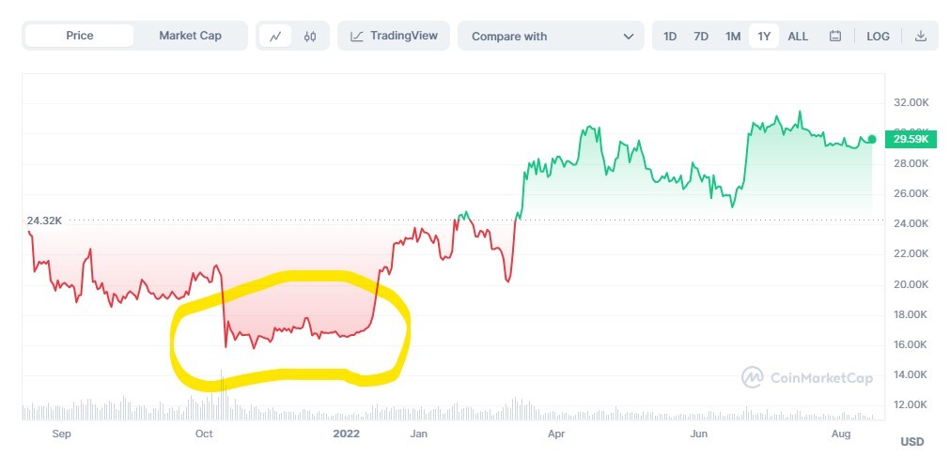
Task: Download chart data icon
Action: [921, 36]
